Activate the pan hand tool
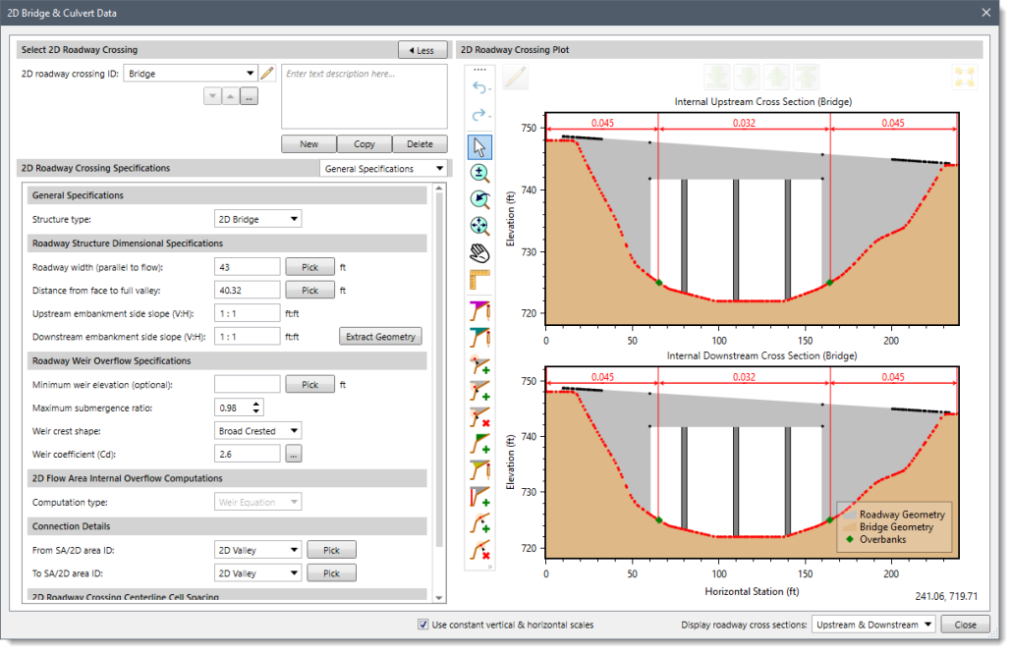The image size is (1012, 652). 479,252
